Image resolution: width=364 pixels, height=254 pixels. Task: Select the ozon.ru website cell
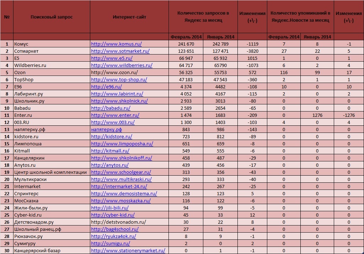click(x=129, y=73)
